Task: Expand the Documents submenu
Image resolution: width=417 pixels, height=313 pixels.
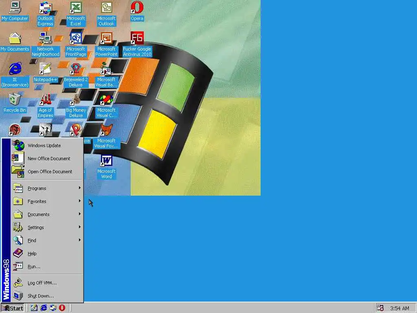Action: tap(47, 214)
